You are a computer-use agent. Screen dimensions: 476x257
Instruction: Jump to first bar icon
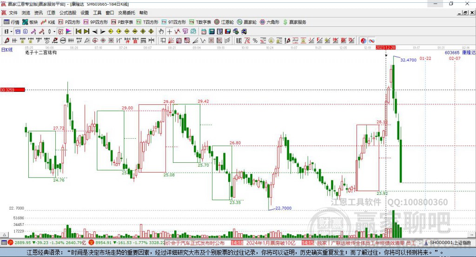[x=78, y=32]
